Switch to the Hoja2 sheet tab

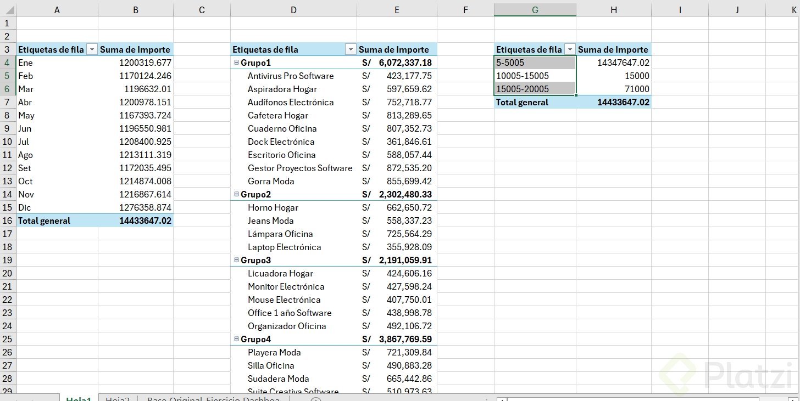point(118,399)
